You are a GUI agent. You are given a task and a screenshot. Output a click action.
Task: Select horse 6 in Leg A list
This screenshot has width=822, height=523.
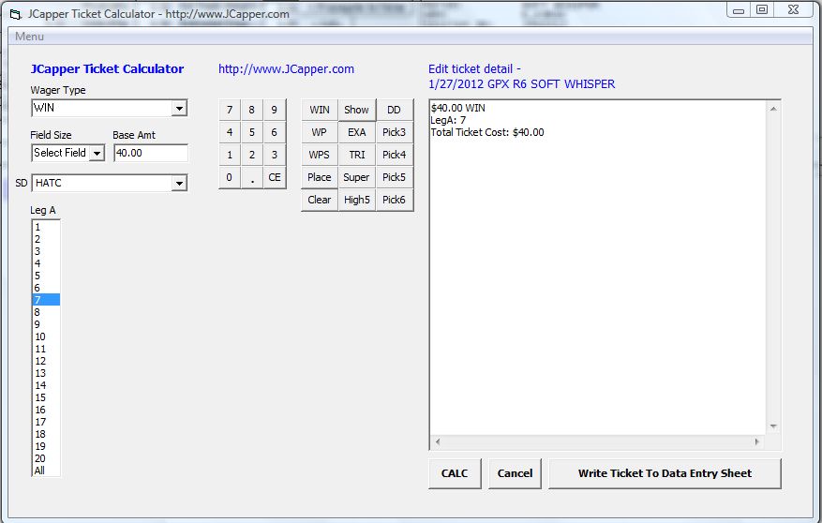46,289
